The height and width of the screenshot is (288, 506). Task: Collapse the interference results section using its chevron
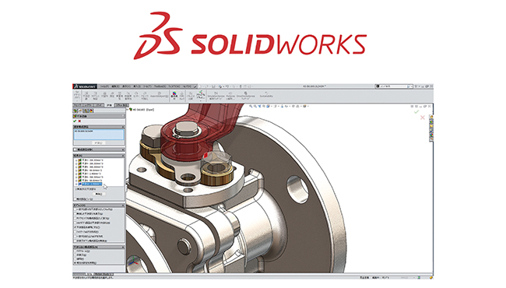tap(123, 156)
